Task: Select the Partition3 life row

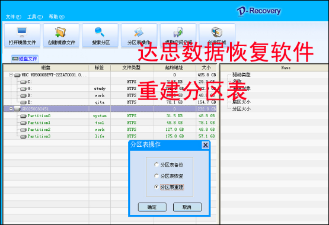Action: pos(110,136)
